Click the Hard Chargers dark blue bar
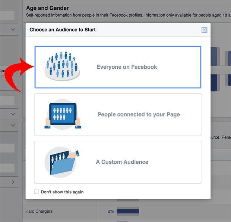 pos(128,211)
